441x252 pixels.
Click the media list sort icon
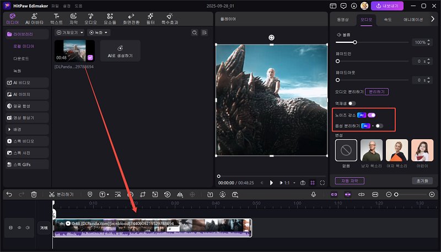click(x=204, y=32)
